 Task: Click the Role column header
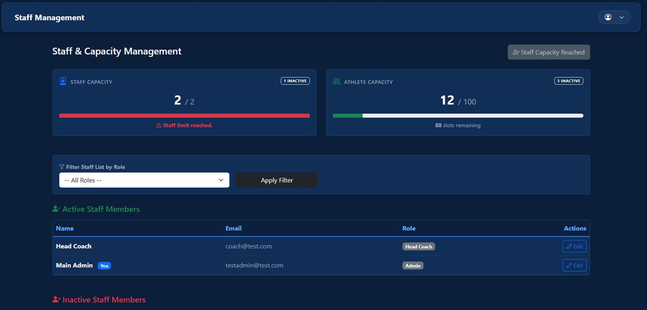409,228
